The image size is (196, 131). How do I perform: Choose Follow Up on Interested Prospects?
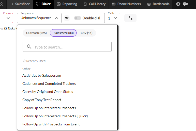click(x=49, y=108)
